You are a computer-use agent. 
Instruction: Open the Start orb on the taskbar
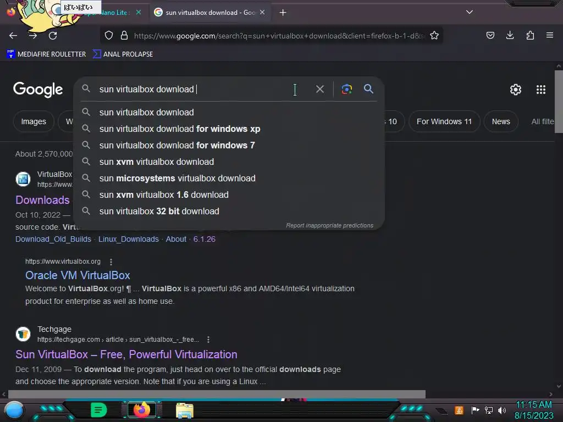click(x=14, y=410)
